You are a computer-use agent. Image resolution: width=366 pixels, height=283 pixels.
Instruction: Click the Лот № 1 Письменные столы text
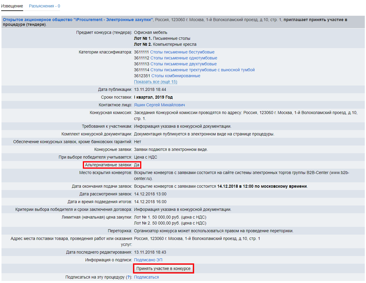[x=162, y=38]
